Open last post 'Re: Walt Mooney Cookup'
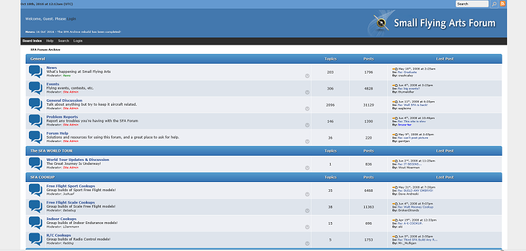This screenshot has width=526, height=251. 416,207
